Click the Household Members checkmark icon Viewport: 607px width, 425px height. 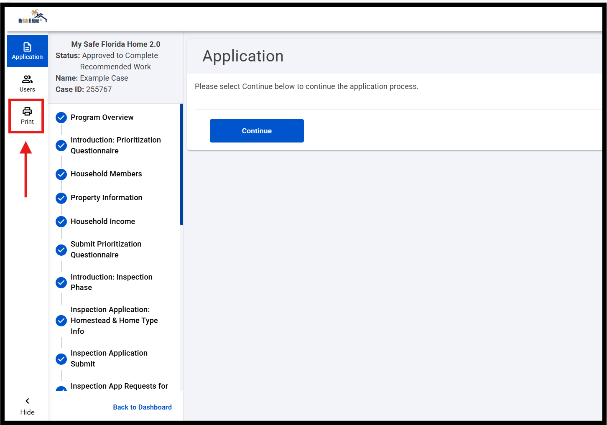click(x=61, y=174)
